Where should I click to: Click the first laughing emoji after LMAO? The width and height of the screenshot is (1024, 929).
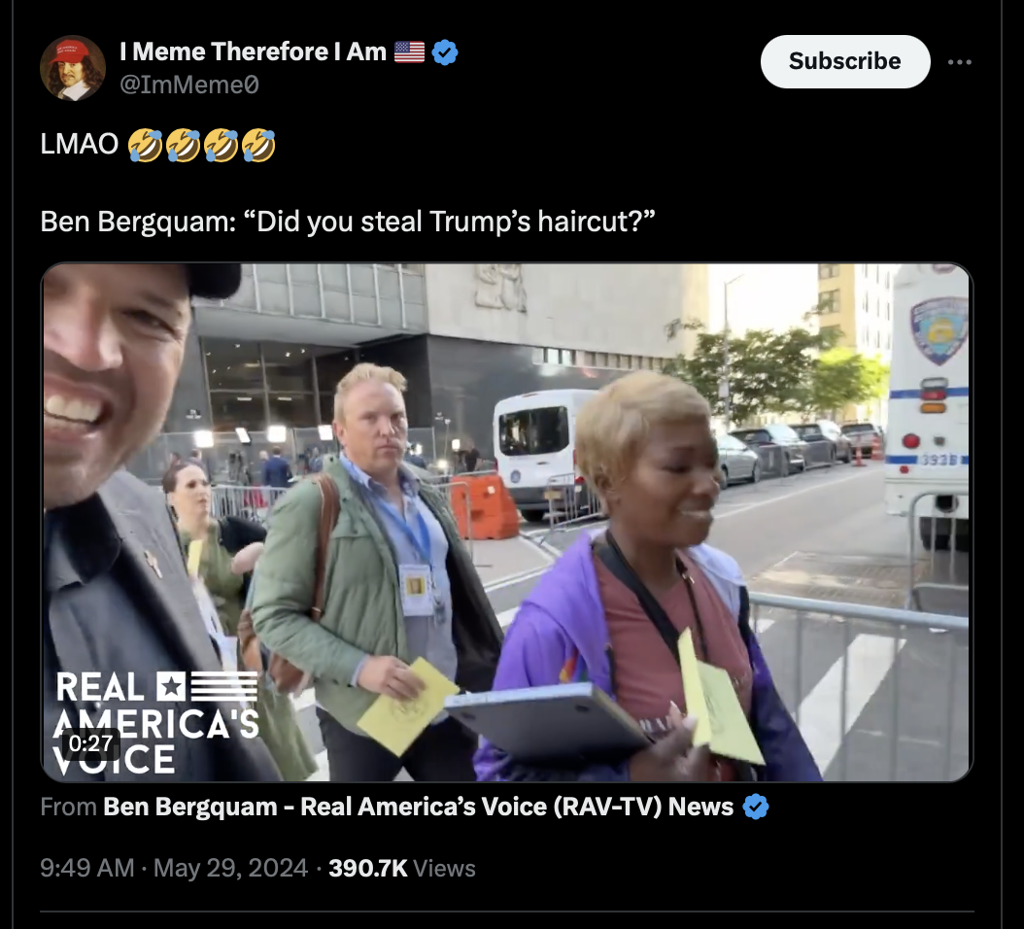point(145,145)
